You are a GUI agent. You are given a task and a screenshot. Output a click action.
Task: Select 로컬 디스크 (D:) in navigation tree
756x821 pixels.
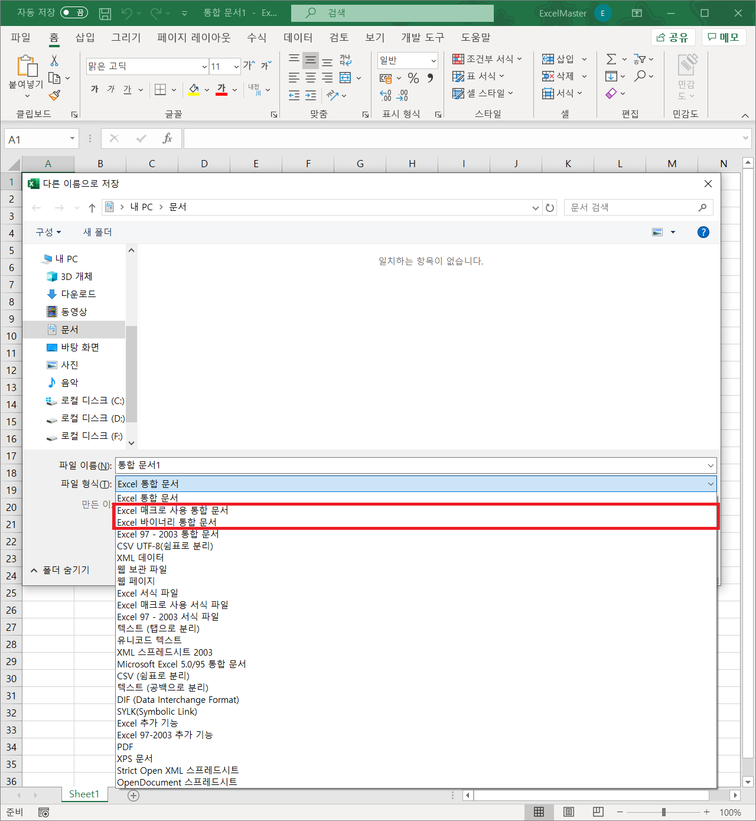coord(92,418)
